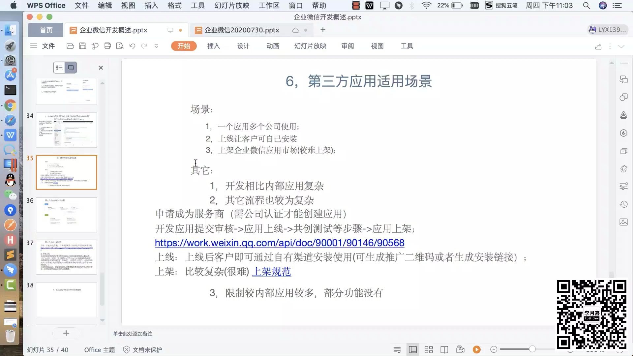The width and height of the screenshot is (633, 356).
Task: Switch to reading view icon
Action: 444,349
